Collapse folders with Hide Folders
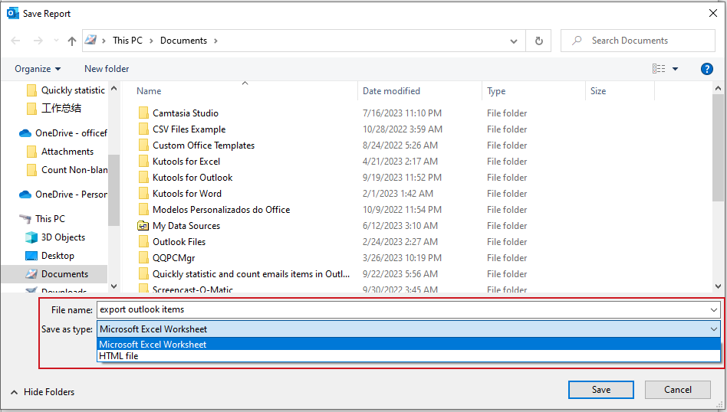The width and height of the screenshot is (727, 412). tap(43, 392)
